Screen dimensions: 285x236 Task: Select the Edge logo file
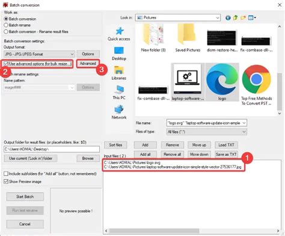(x=222, y=82)
